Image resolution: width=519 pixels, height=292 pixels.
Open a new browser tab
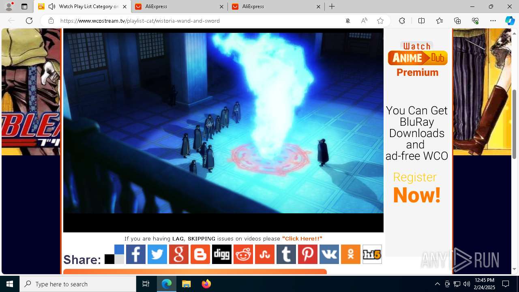click(x=332, y=6)
